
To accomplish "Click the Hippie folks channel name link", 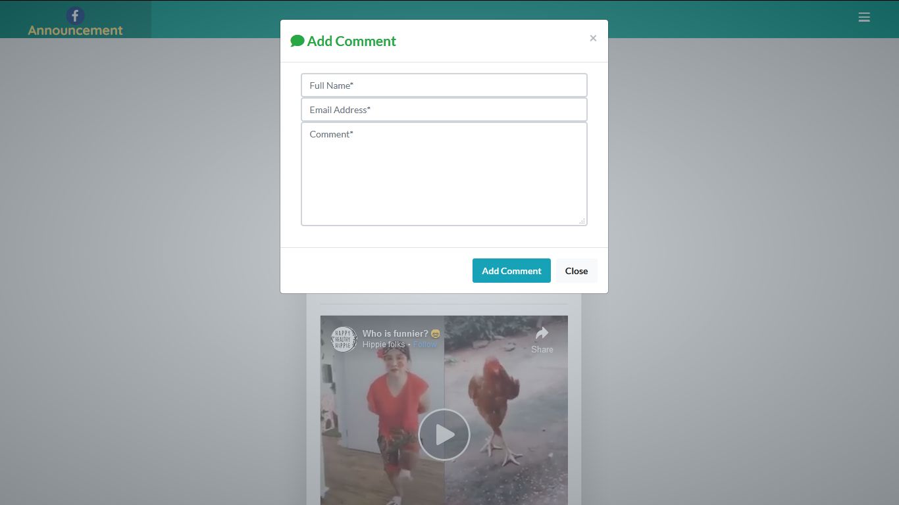I will tap(384, 344).
